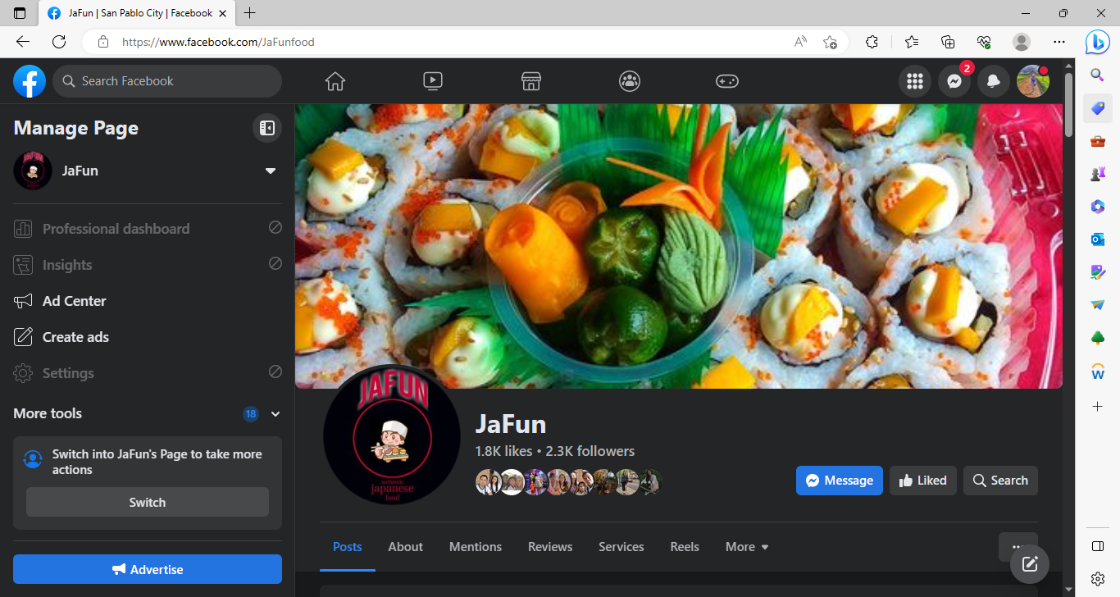This screenshot has height=597, width=1120.
Task: Open Facebook Marketplace icon
Action: [531, 81]
